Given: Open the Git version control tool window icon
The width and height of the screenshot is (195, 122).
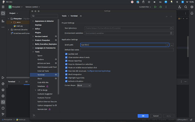Looking at the screenshot, I should click(x=3, y=114).
